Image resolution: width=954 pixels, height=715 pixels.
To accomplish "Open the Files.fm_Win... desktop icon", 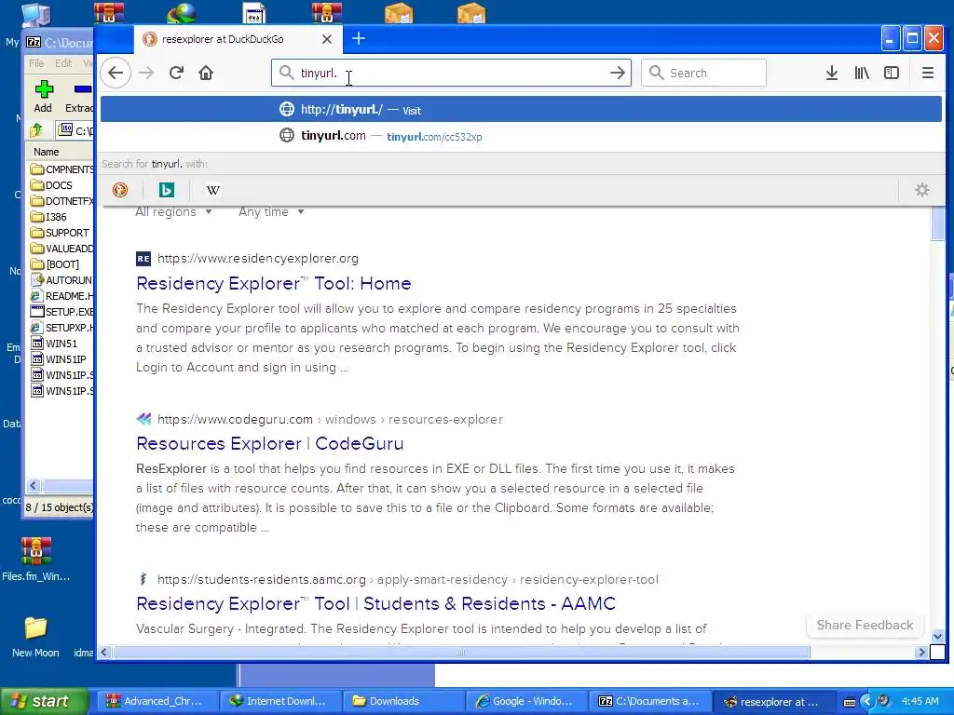I will [36, 560].
